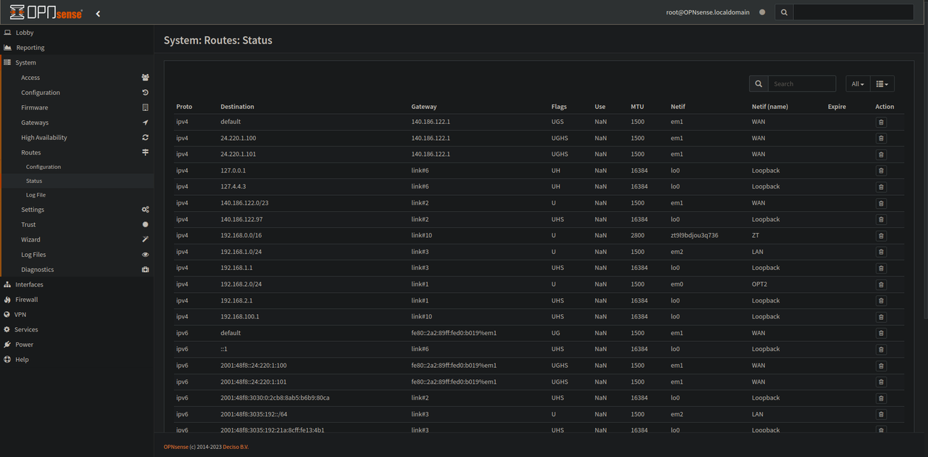The width and height of the screenshot is (928, 457).
Task: Delete the 192.168.2.1 route
Action: pyautogui.click(x=881, y=300)
